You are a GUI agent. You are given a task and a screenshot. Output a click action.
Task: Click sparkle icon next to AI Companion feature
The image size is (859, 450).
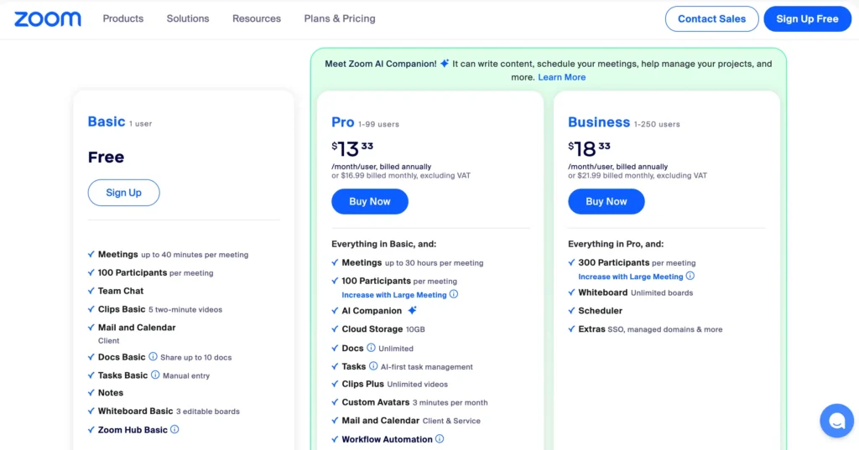(412, 310)
